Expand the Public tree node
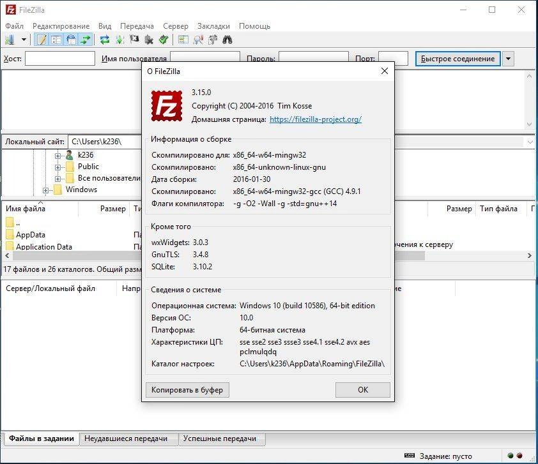The image size is (538, 464). pos(58,167)
